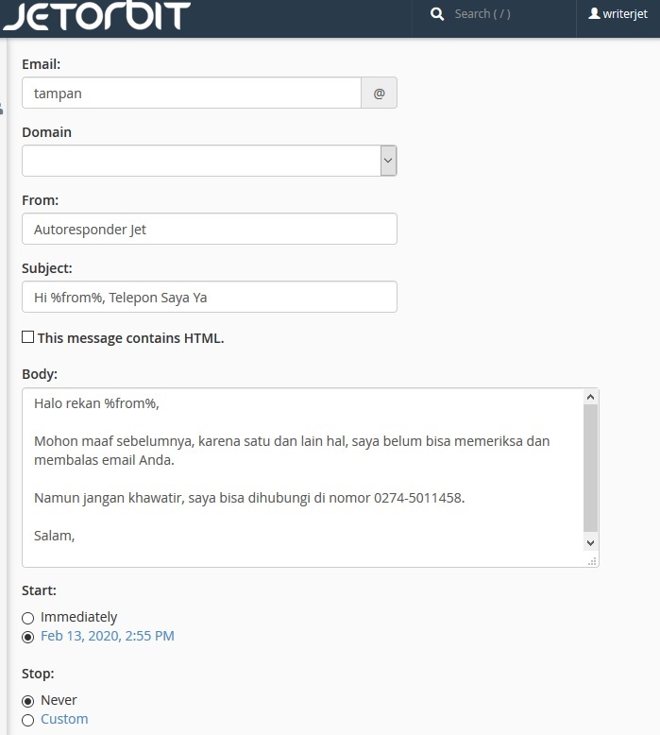Click the Body scrollbar down arrow
Image resolution: width=660 pixels, height=735 pixels.
(591, 543)
